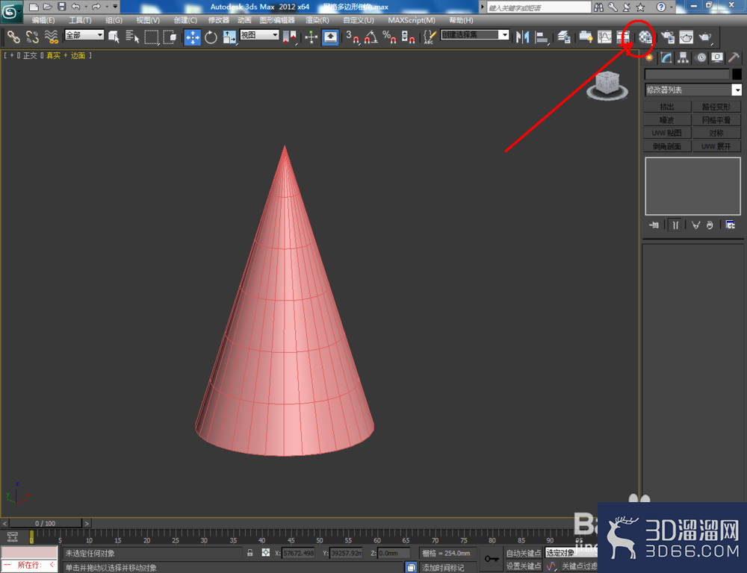The width and height of the screenshot is (747, 573).
Task: Click the black object color swatch
Action: click(x=737, y=75)
